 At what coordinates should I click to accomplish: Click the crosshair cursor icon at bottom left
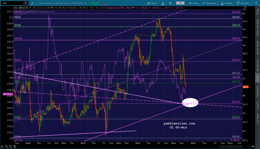pos(2,146)
